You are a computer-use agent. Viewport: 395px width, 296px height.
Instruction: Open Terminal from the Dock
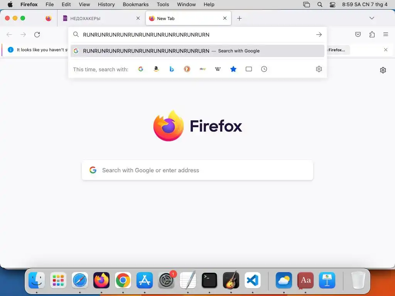coord(209,280)
